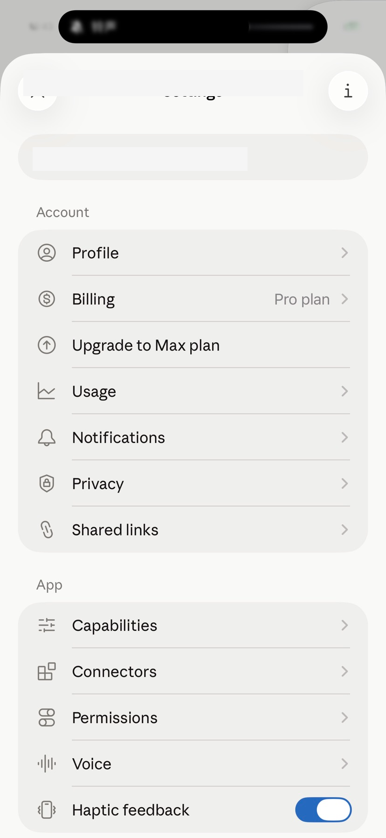Tap the Profile person icon
Screen dimensions: 386x838
[47, 253]
